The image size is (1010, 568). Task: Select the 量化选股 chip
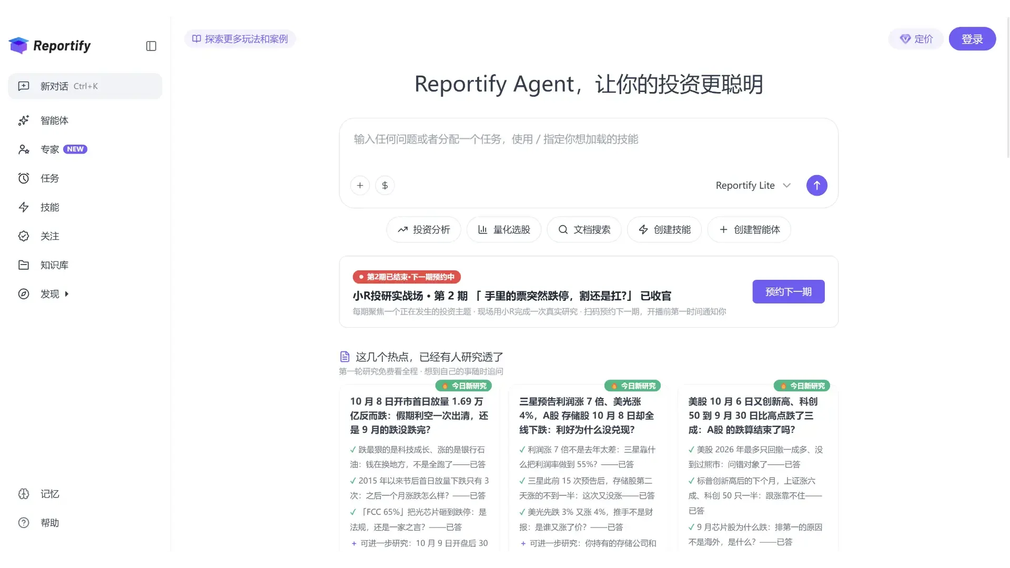(x=504, y=230)
